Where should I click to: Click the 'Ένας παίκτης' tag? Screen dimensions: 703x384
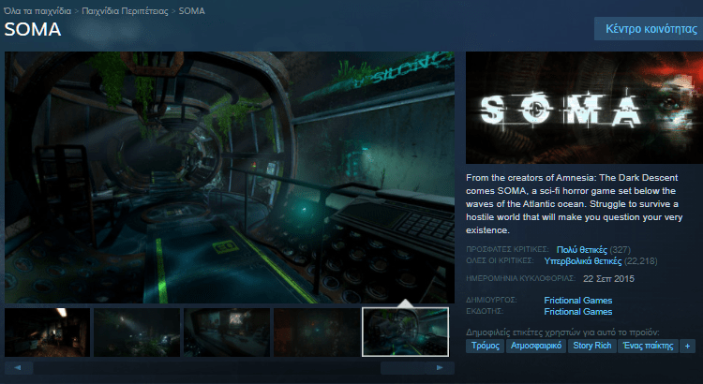pos(648,346)
